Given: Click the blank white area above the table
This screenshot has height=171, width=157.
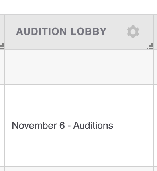Looking at the screenshot, I should (78, 7).
